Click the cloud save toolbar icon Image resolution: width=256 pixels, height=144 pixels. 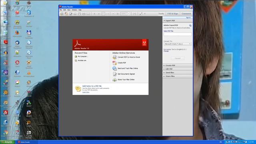75,14
